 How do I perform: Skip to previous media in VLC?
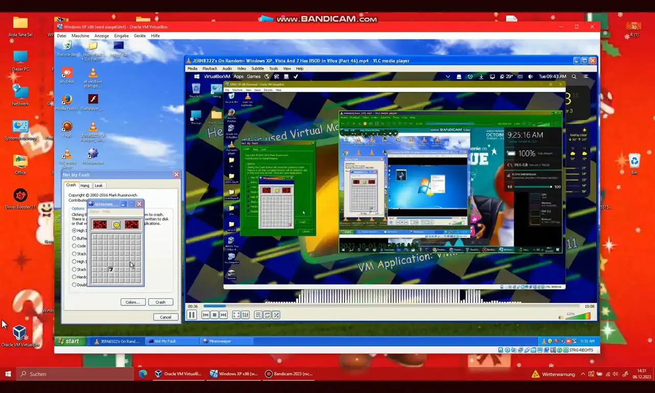[x=205, y=315]
